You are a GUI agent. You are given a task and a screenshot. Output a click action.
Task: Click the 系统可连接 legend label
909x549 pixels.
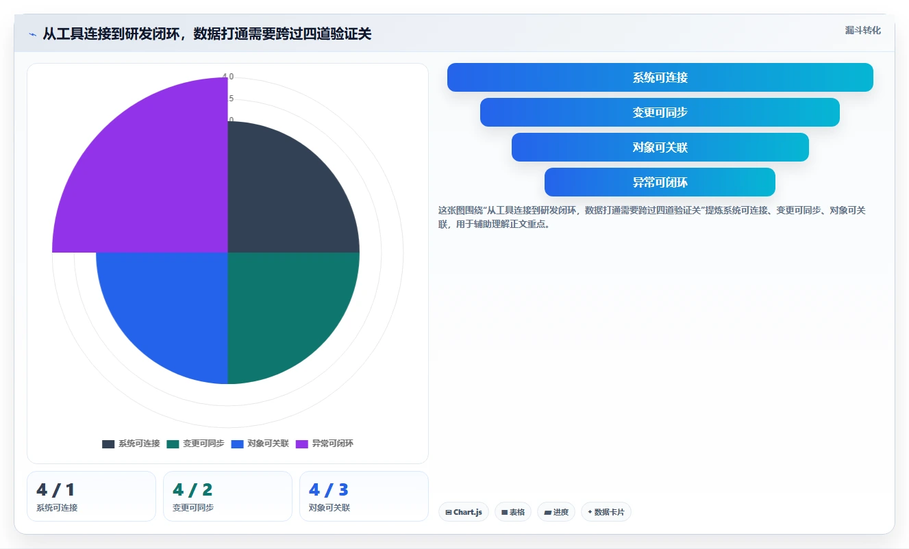pyautogui.click(x=139, y=444)
